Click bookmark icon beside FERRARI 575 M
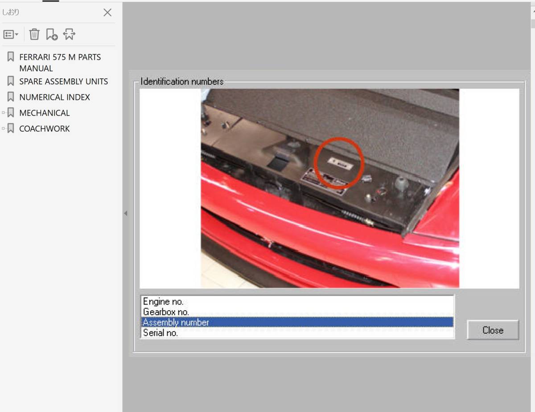Viewport: 535px width, 412px height. [x=11, y=57]
